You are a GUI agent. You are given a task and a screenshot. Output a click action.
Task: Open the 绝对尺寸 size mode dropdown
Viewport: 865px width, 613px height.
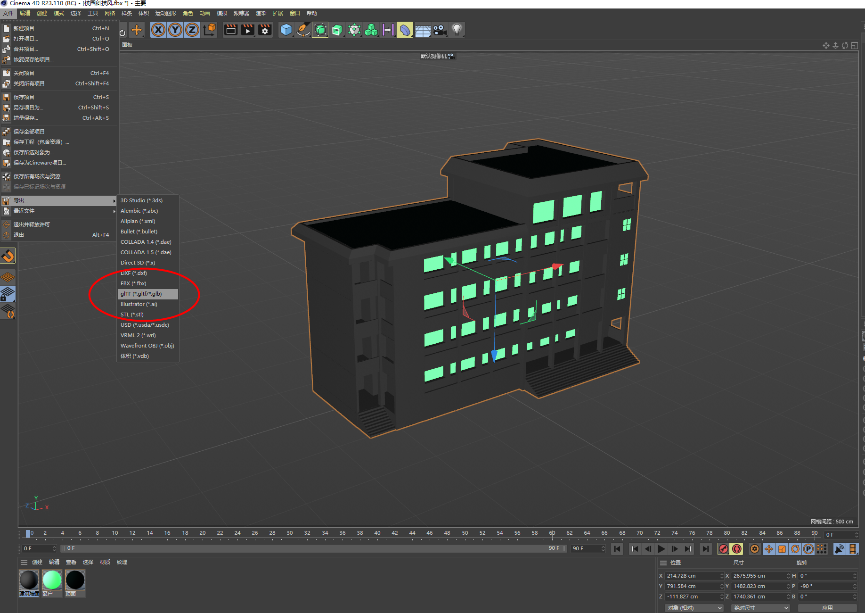[760, 608]
